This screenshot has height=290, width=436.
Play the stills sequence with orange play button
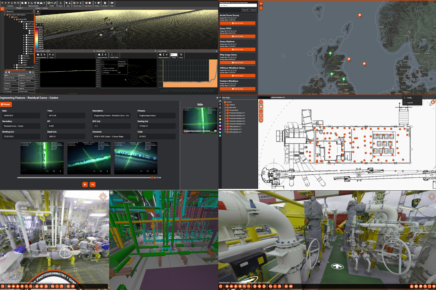click(x=85, y=184)
